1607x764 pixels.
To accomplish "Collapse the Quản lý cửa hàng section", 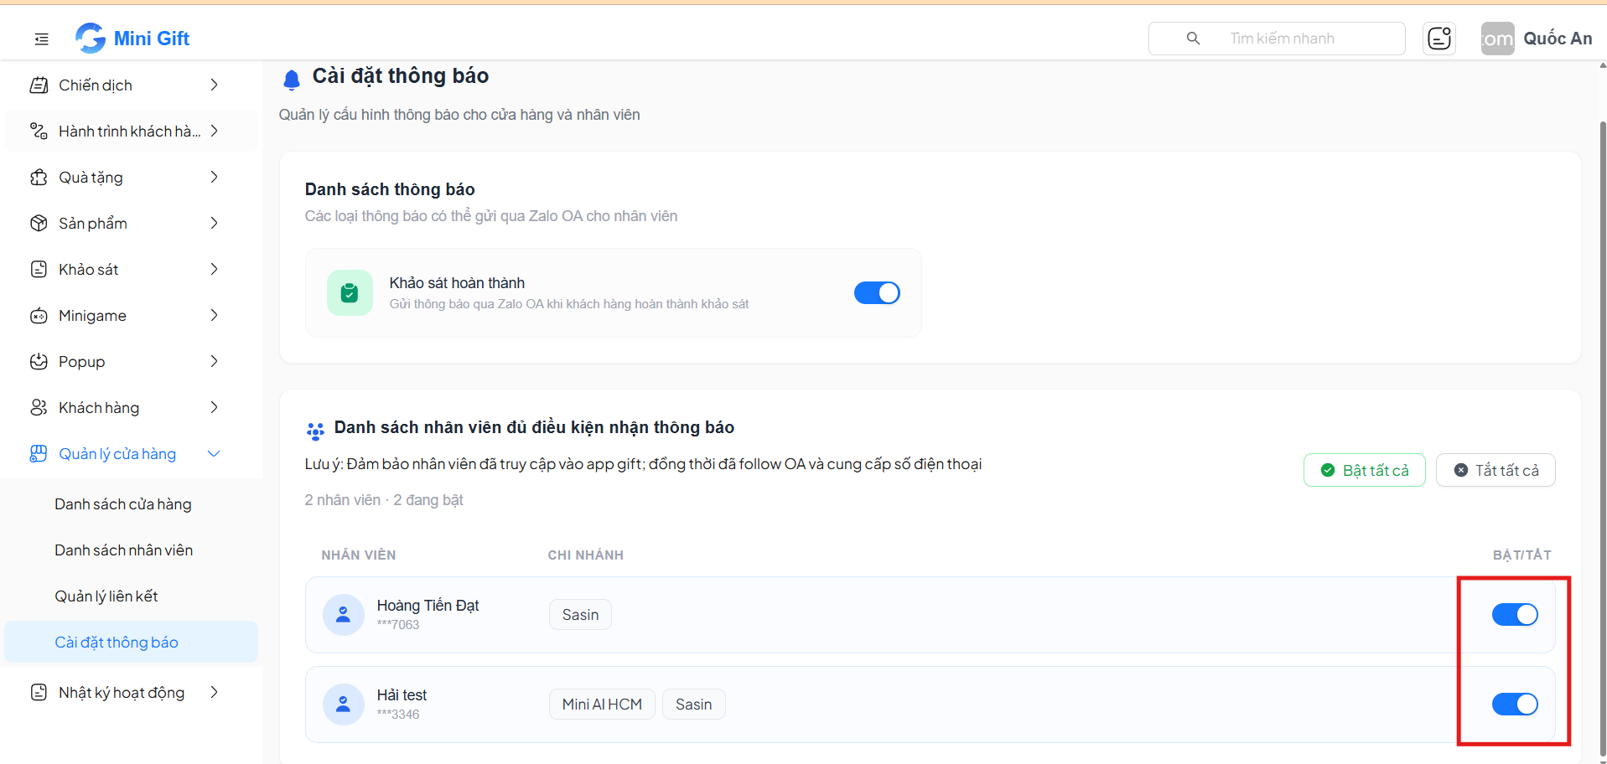I will point(214,453).
